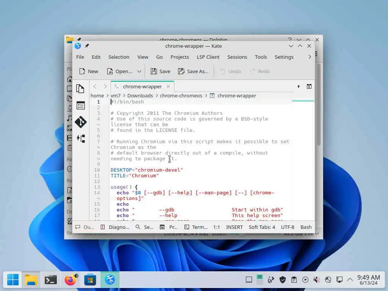
Task: Open the Bash syntax mode dropdown
Action: (x=306, y=227)
